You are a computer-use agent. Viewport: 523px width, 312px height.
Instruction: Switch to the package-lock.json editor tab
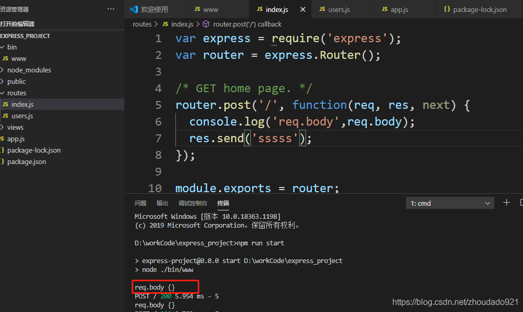(x=480, y=10)
